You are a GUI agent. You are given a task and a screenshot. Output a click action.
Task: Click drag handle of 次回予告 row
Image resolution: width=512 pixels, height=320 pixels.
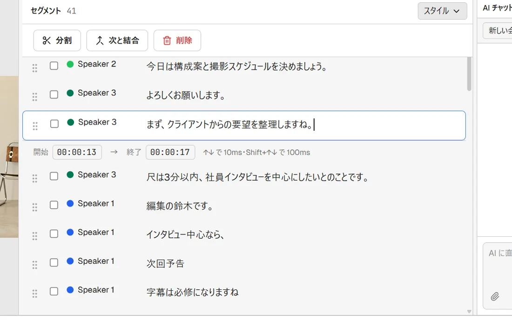tap(34, 265)
